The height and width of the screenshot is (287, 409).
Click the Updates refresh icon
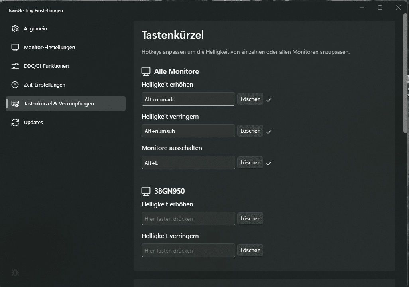(15, 123)
